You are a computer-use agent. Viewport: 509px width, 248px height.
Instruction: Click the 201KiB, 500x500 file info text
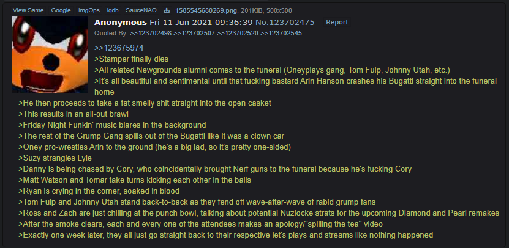point(266,10)
